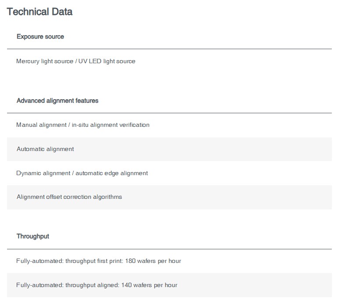
Task: Click the Dynamic alignment text
Action: pos(43,173)
